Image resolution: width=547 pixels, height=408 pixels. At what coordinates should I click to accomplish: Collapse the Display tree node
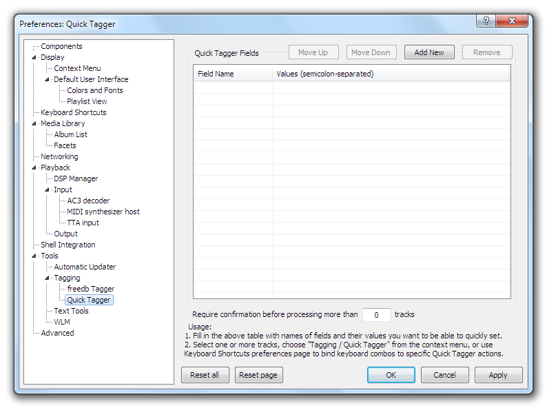34,58
